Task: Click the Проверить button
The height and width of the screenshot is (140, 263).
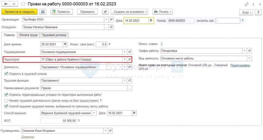Action: [87, 12]
